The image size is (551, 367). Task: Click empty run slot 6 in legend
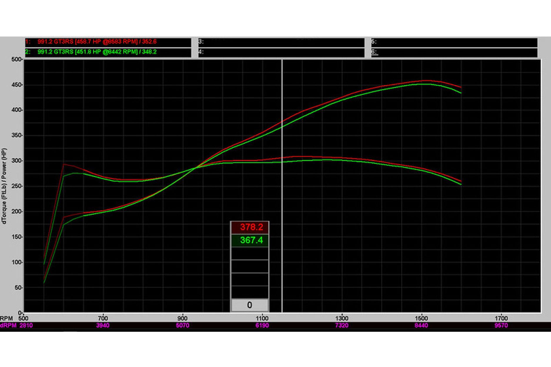click(x=454, y=52)
